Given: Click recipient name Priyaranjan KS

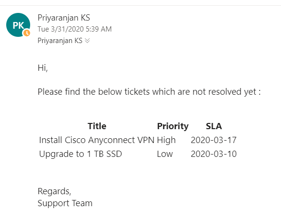Looking at the screenshot, I should (x=60, y=41).
